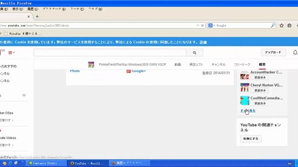Image resolution: width=298 pixels, height=167 pixels.
Task: Open the 表示 menu
Action: pyautogui.click(x=18, y=9)
